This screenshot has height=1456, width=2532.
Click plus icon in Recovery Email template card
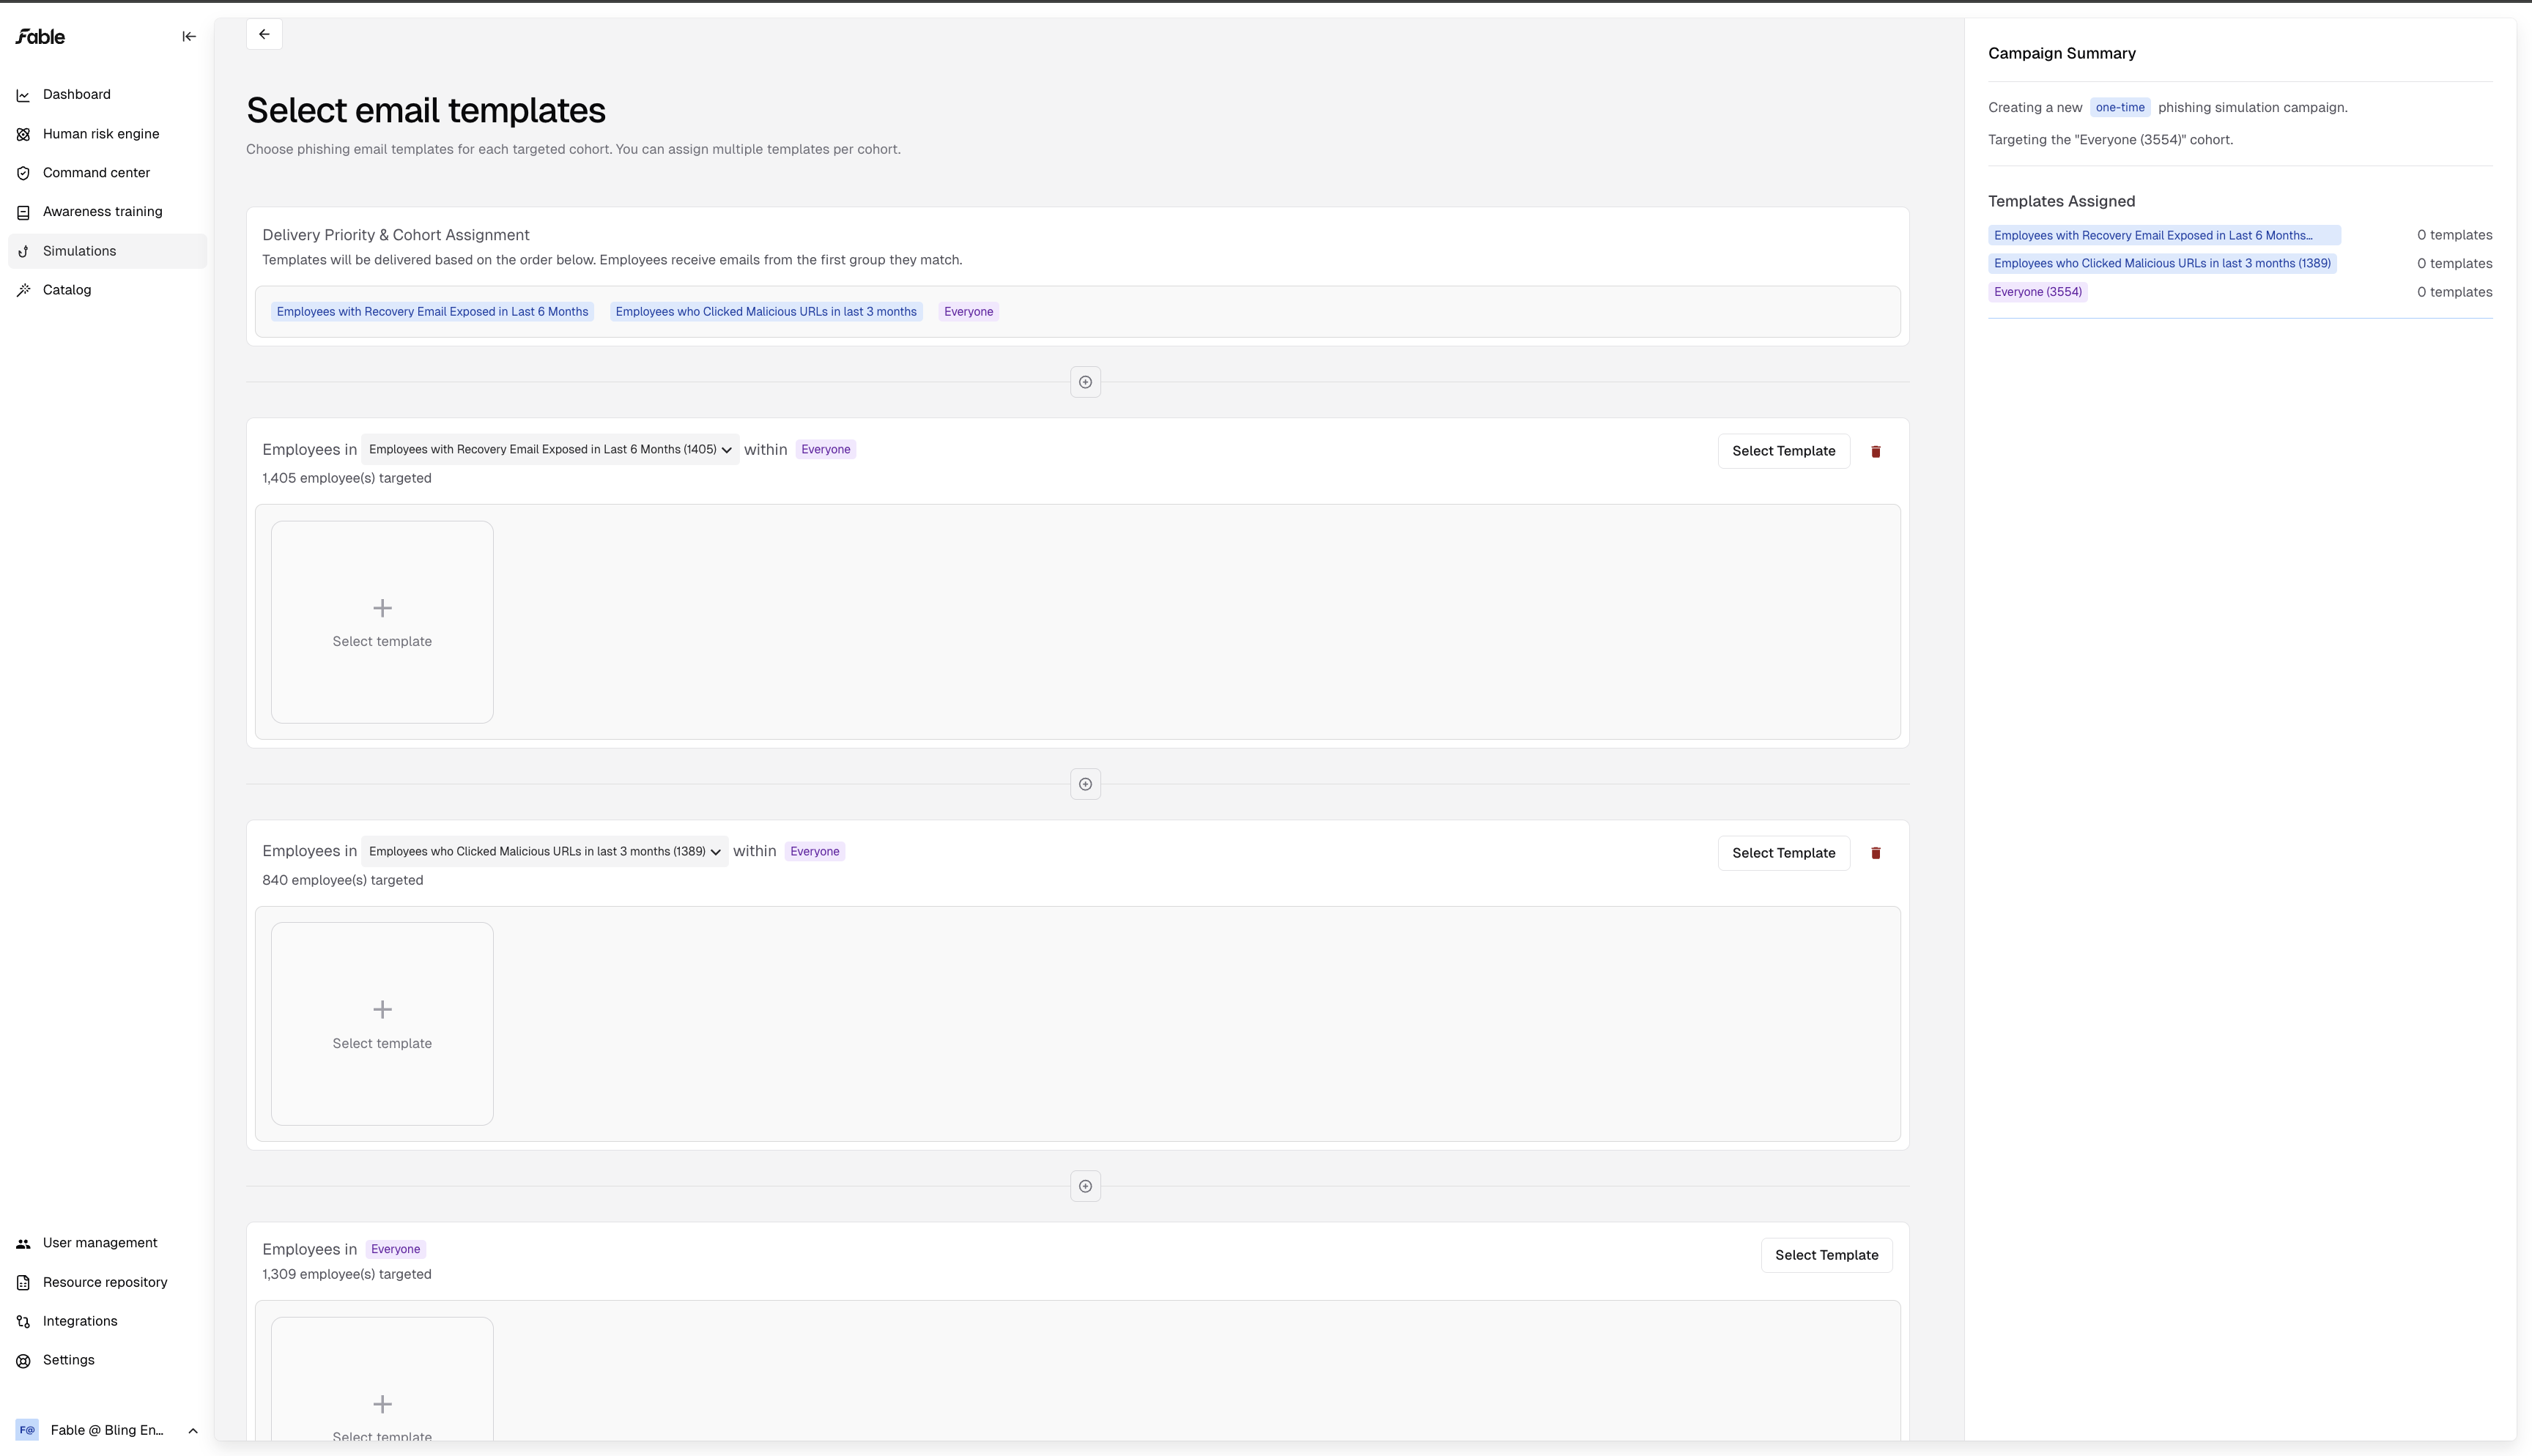coord(382,608)
